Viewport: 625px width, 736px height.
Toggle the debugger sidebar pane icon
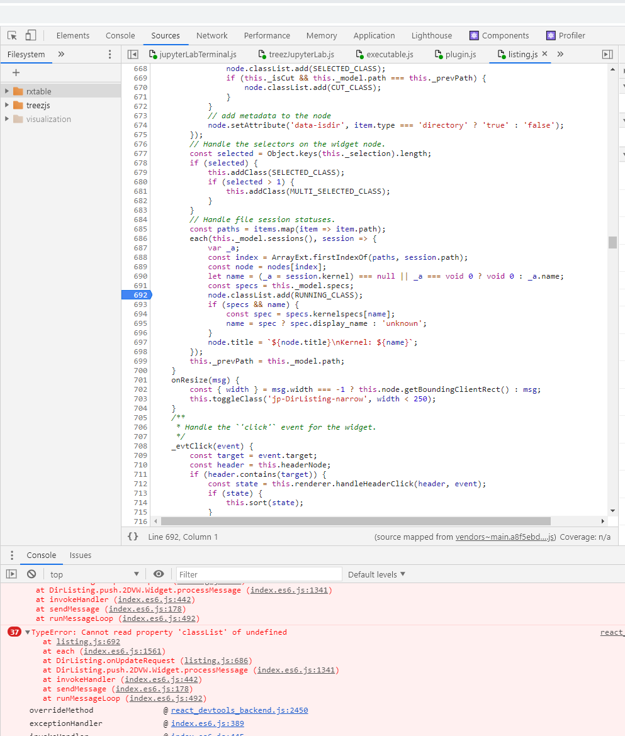click(x=607, y=55)
